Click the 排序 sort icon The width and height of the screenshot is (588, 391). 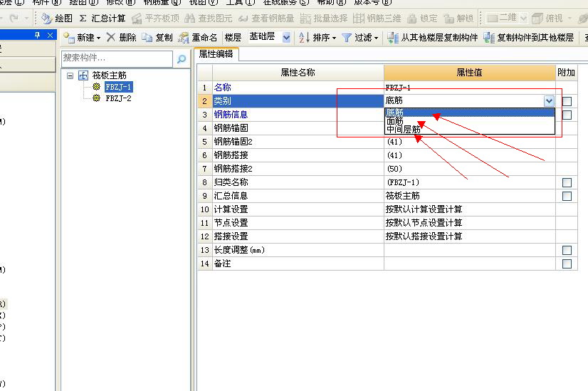(304, 38)
